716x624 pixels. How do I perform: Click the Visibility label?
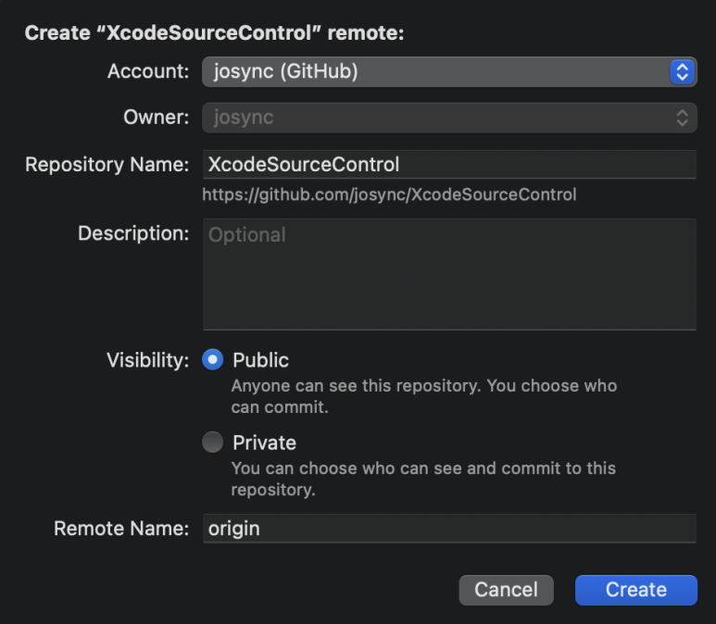click(x=147, y=360)
